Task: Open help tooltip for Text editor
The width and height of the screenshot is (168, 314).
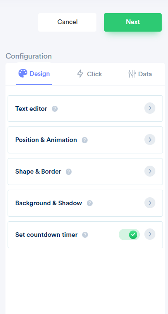Action: (55, 109)
